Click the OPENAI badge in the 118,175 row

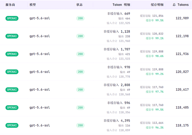tap(12, 125)
